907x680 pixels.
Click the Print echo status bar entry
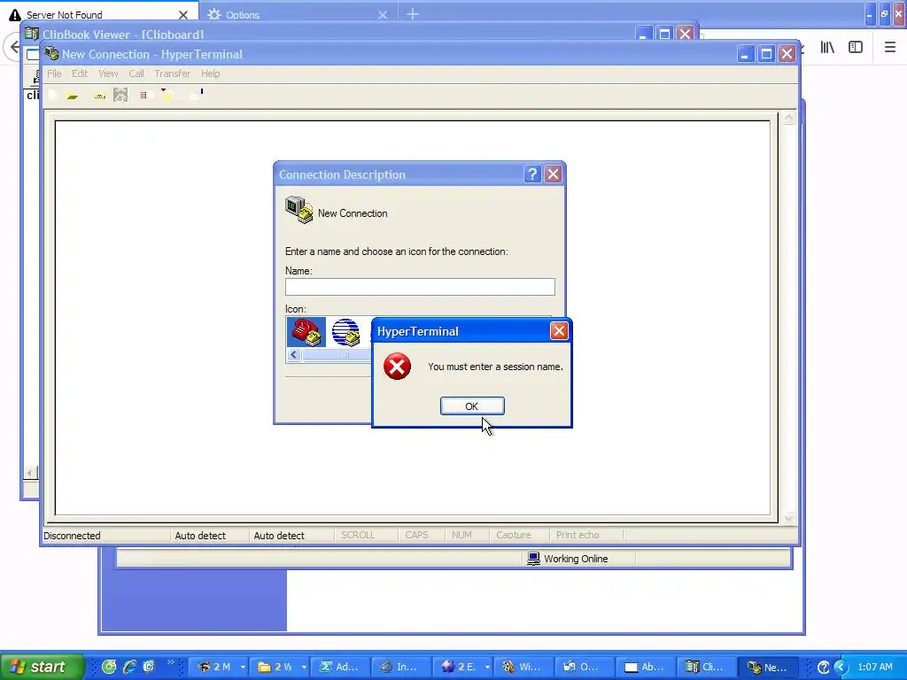click(x=578, y=535)
